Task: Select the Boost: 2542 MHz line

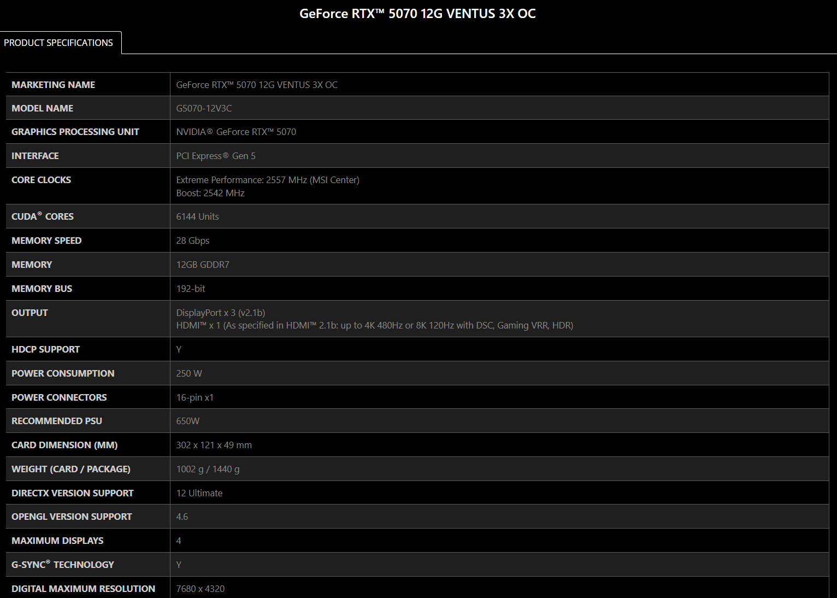Action: (210, 193)
